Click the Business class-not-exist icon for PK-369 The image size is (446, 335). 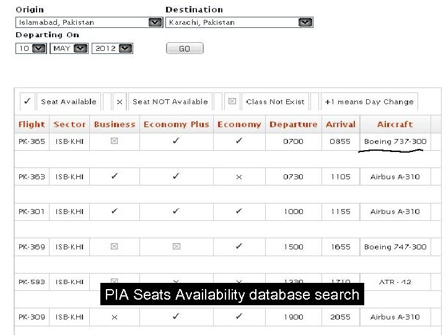pos(115,246)
